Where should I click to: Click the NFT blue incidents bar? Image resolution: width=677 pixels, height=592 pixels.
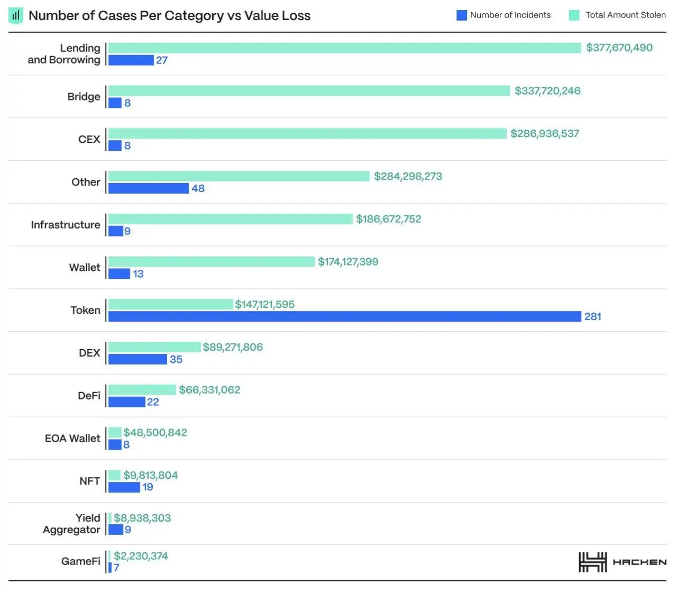[124, 487]
